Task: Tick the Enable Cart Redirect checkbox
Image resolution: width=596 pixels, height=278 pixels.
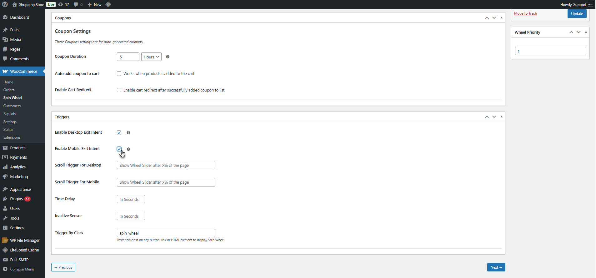Action: click(x=119, y=90)
